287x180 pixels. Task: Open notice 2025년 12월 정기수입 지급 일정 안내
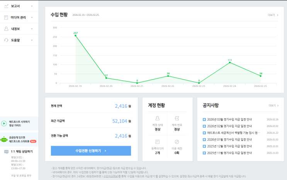point(229,146)
